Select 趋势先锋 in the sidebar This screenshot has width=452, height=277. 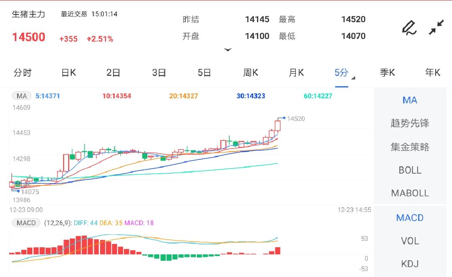pyautogui.click(x=410, y=124)
